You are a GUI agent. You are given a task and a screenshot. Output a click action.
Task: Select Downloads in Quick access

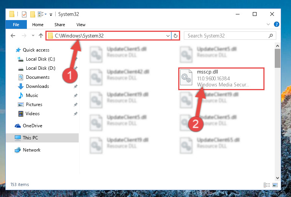37,86
